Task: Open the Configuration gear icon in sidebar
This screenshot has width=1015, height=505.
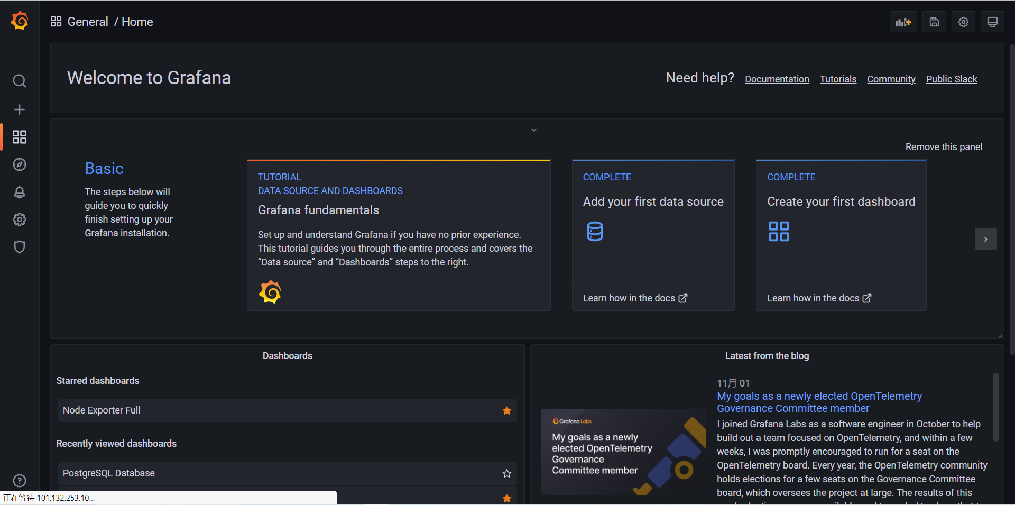Action: coord(20,219)
